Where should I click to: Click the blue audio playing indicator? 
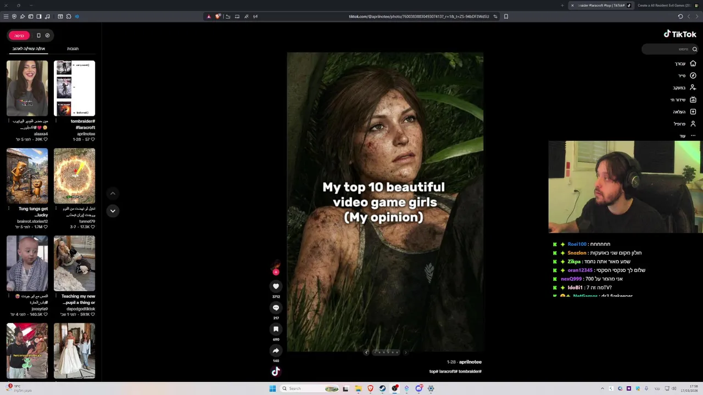(x=76, y=16)
